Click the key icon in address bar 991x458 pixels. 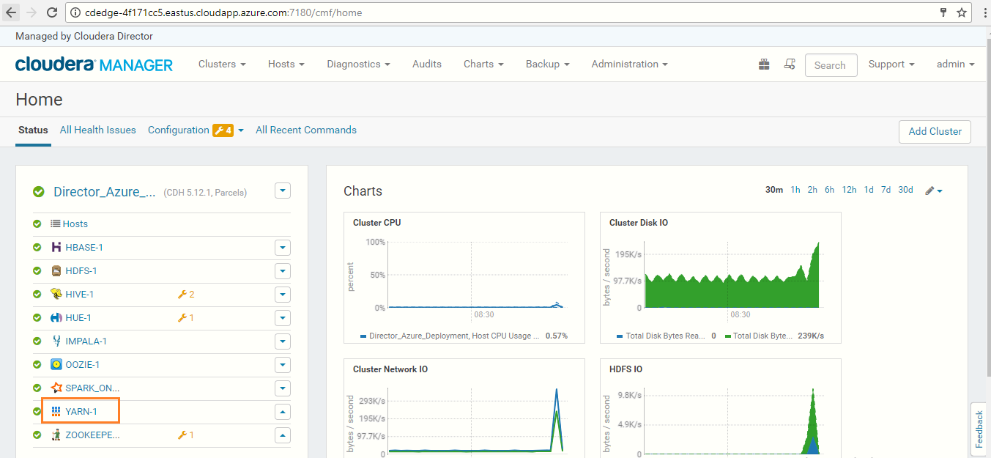(x=944, y=12)
